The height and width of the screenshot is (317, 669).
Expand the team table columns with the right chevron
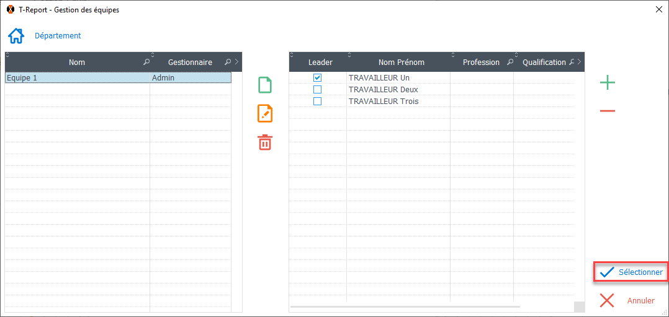(x=236, y=63)
